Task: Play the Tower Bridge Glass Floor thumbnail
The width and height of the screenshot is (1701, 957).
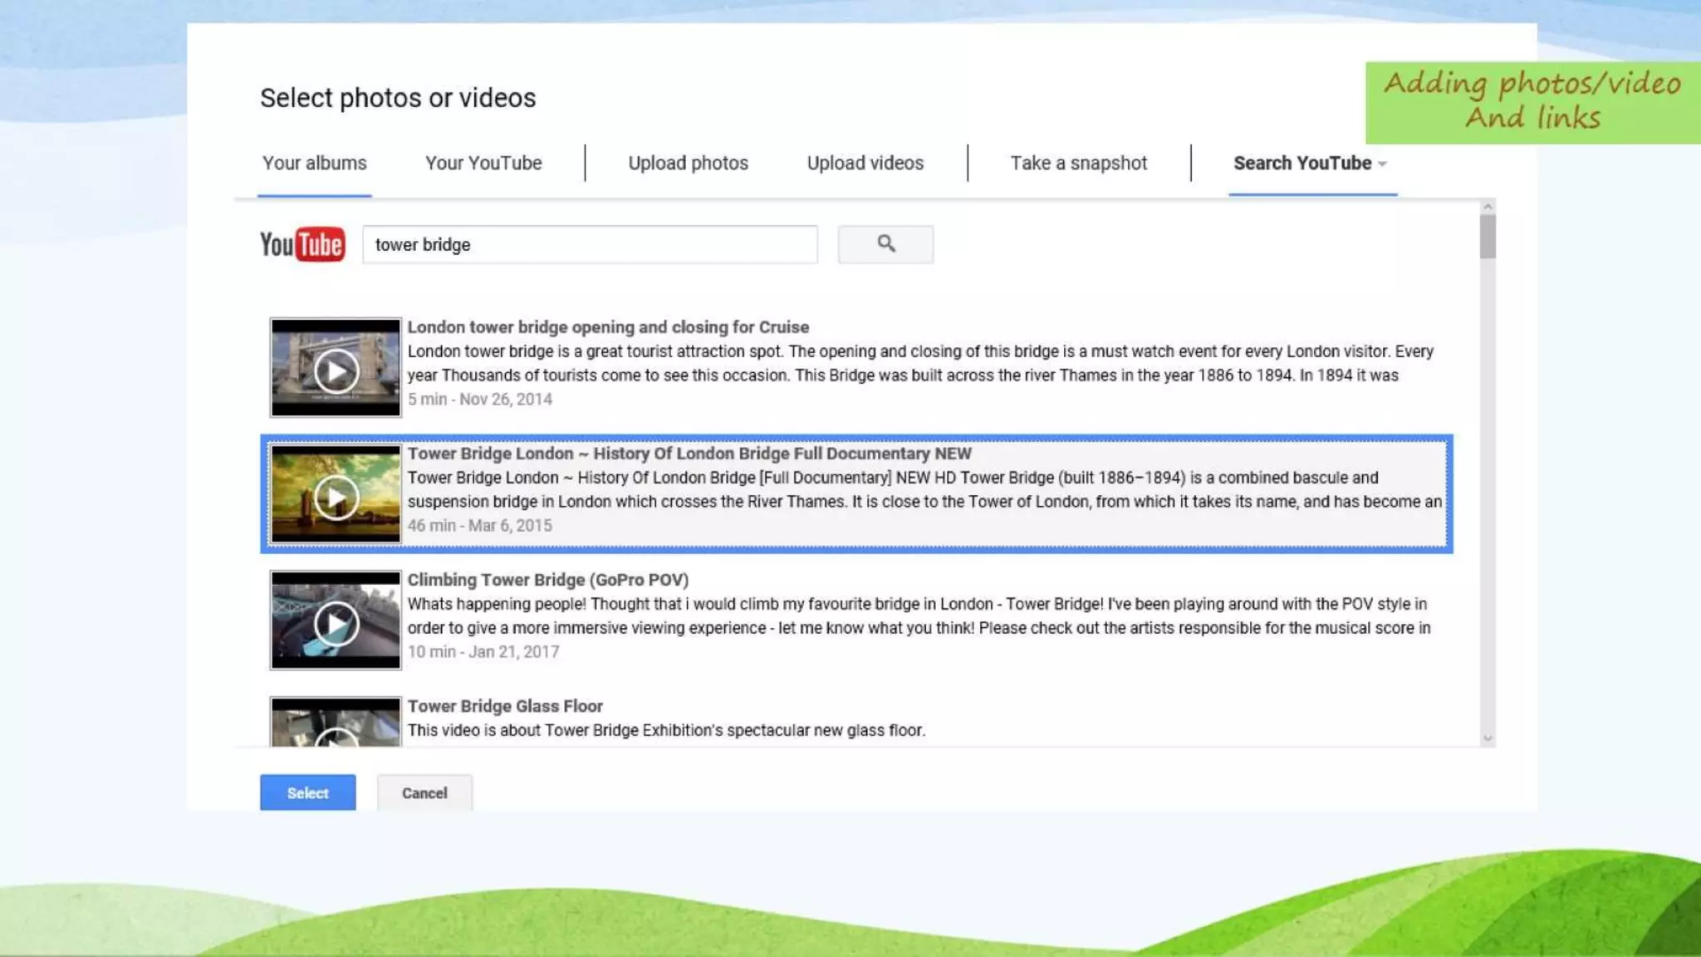Action: [x=336, y=722]
